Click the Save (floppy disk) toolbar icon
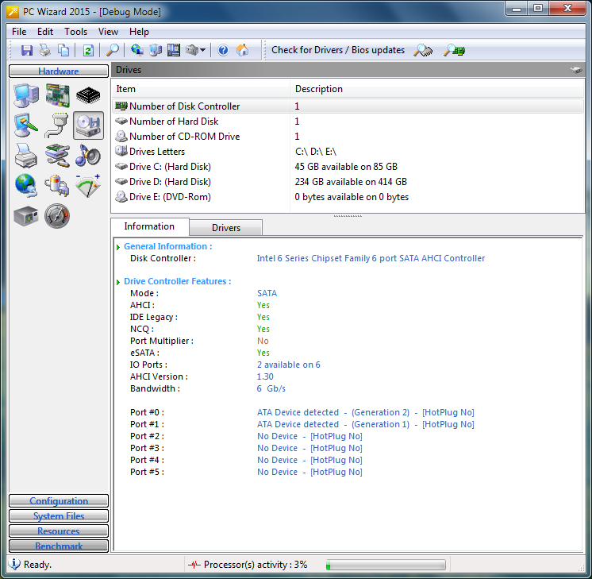Image resolution: width=592 pixels, height=579 pixels. (27, 50)
